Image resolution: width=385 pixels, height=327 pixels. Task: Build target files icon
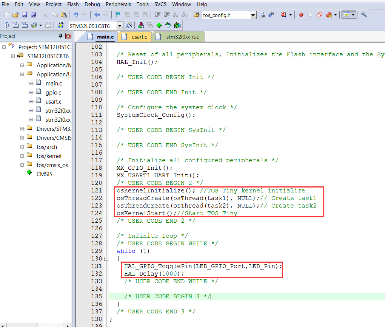[x=16, y=25]
